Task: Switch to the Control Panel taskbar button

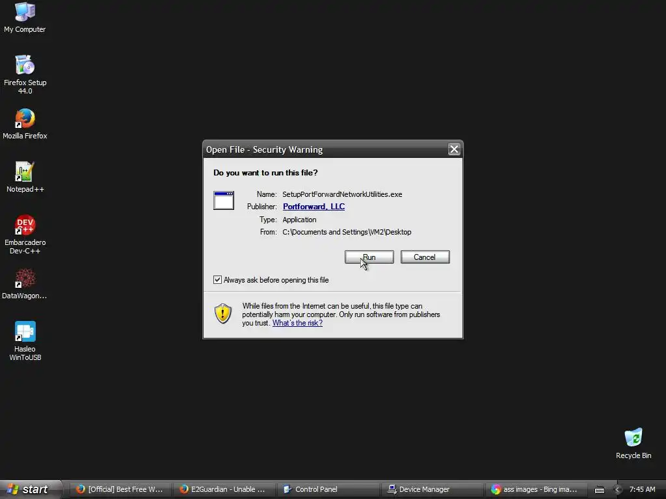Action: coord(327,489)
